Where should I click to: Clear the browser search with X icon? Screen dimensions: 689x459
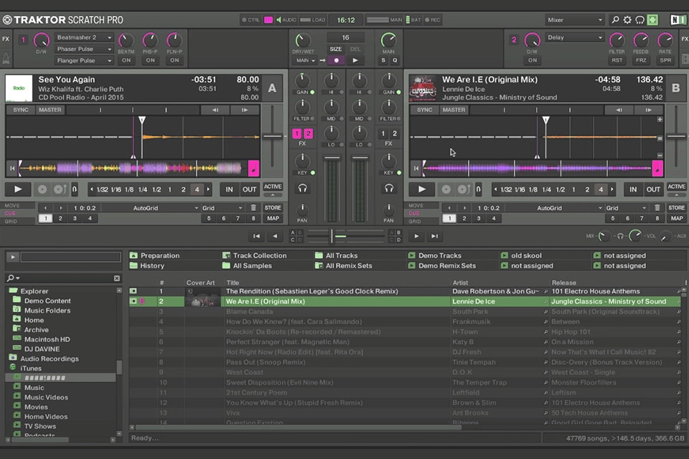(x=116, y=278)
